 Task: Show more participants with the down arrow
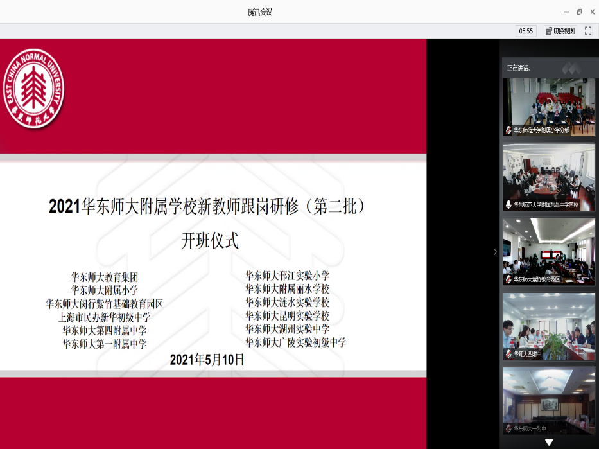(x=548, y=443)
